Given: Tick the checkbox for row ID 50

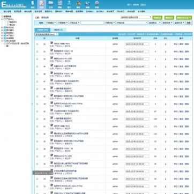Looking at the screenshot, I should (37, 59).
